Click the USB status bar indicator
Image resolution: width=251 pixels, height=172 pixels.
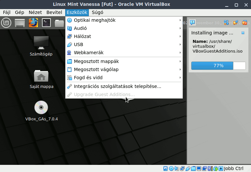pyautogui.click(x=188, y=168)
